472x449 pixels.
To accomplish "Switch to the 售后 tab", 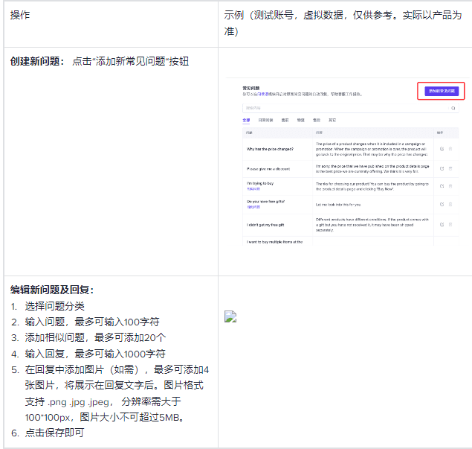I will (317, 120).
